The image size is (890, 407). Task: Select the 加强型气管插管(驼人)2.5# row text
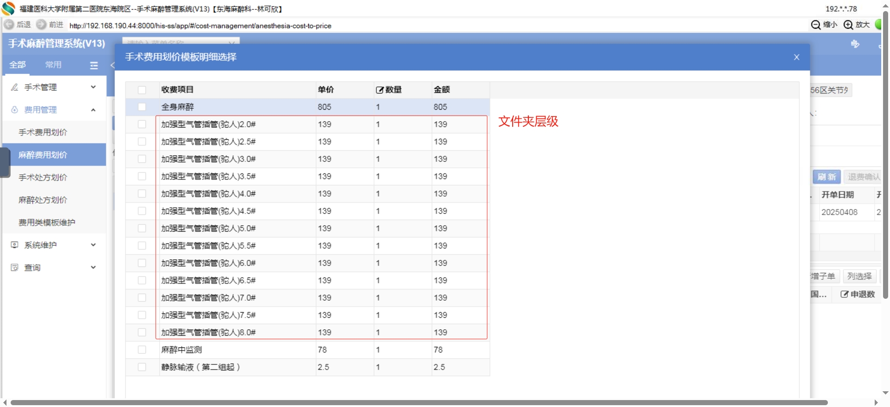pos(209,142)
